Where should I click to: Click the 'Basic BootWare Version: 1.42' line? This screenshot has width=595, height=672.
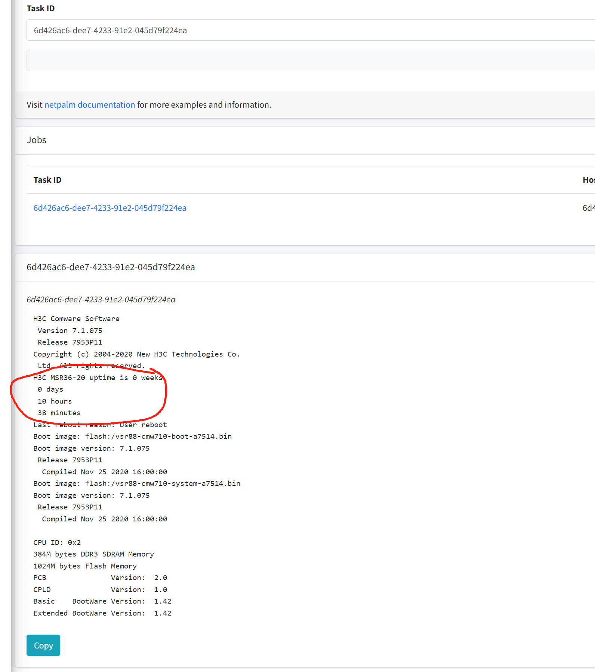click(102, 601)
